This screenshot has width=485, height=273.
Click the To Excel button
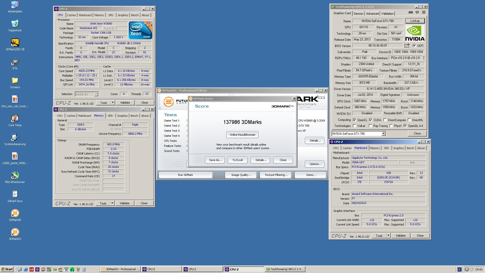click(x=237, y=160)
